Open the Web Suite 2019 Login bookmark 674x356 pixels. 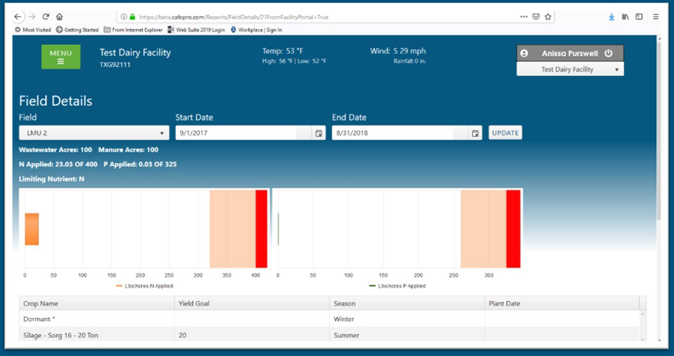point(196,30)
